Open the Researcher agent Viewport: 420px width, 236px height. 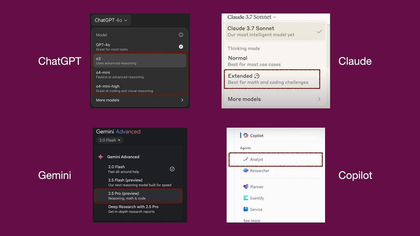coord(260,171)
